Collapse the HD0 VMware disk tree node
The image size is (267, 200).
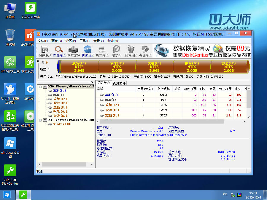pos(40,87)
